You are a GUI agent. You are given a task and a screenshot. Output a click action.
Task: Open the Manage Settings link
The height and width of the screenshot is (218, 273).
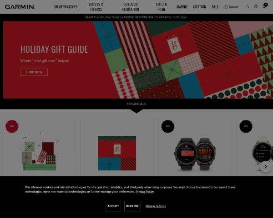coord(156,206)
